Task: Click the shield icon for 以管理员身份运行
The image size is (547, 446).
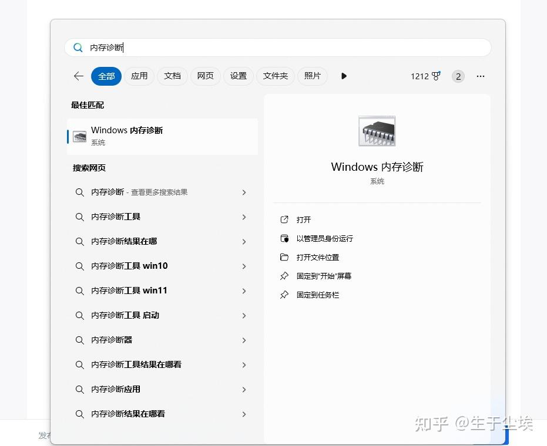Action: tap(284, 238)
